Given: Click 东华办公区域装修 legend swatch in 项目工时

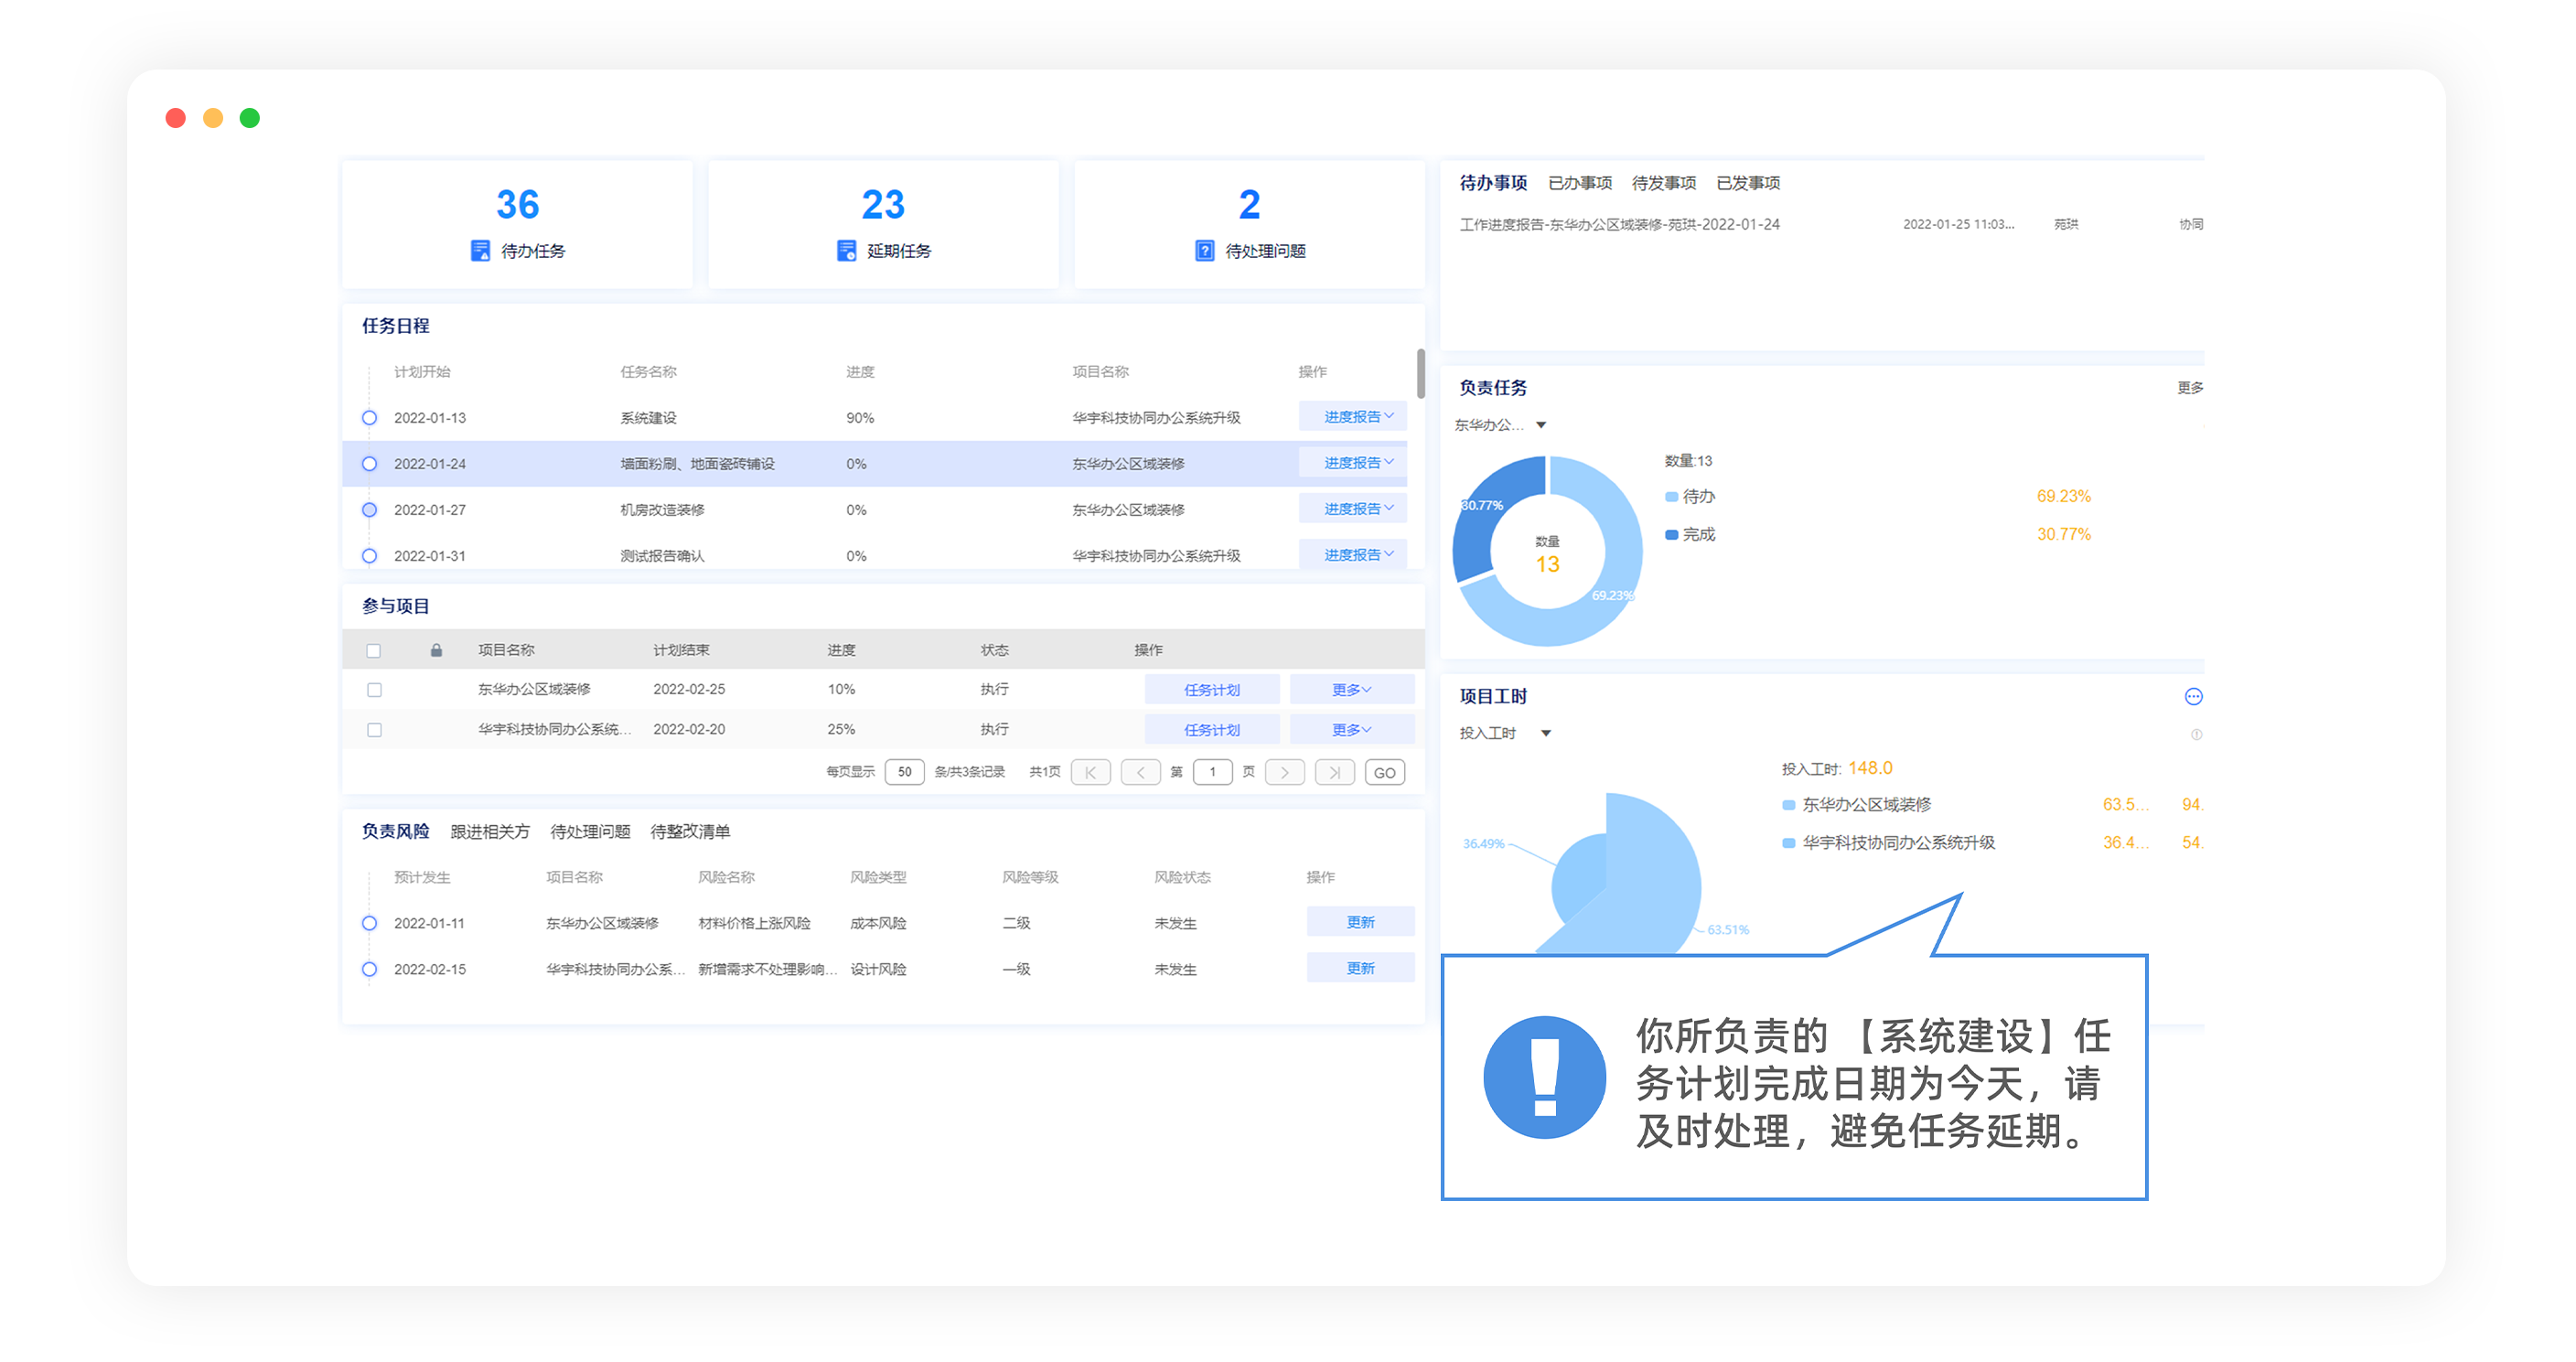Looking at the screenshot, I should [x=1788, y=805].
